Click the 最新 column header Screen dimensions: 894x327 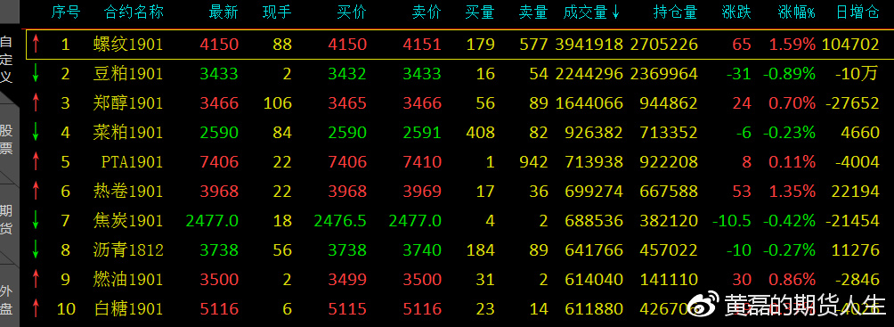(x=223, y=12)
